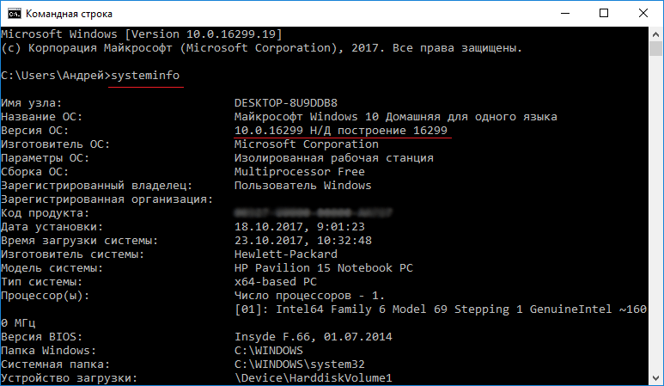Click the label 'Имя узла:'

click(x=31, y=103)
